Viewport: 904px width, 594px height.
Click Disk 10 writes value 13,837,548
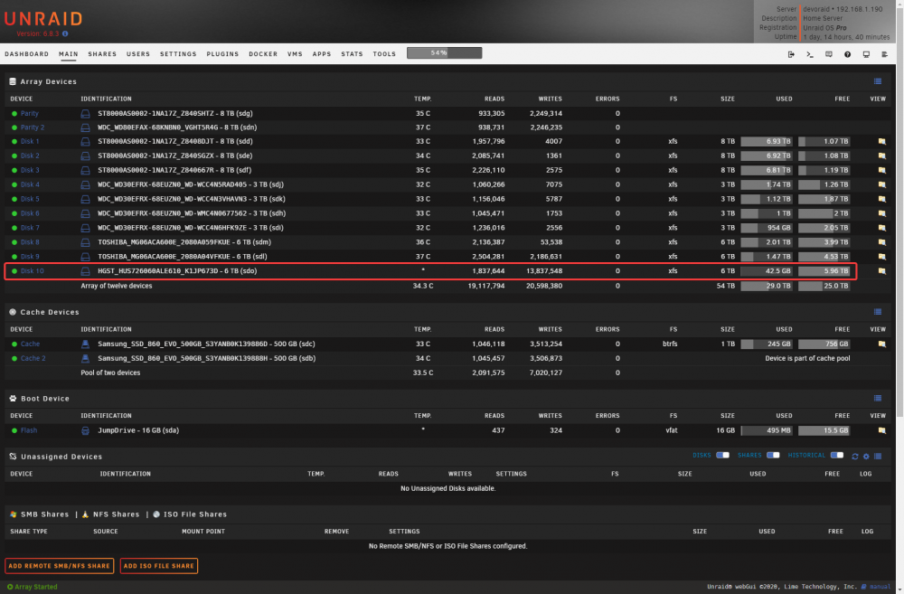(x=544, y=271)
